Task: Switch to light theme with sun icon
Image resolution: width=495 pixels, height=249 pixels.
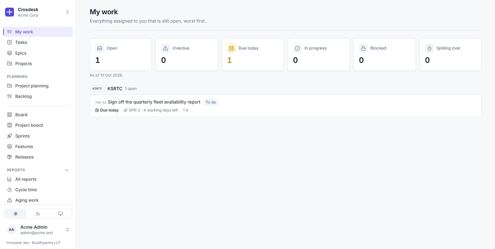Action: 16,214
